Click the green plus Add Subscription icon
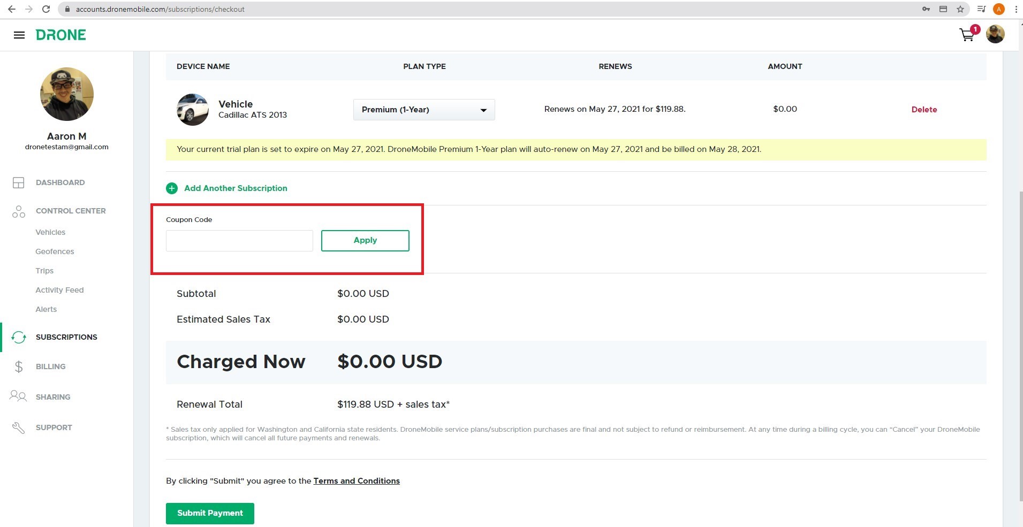 tap(172, 188)
